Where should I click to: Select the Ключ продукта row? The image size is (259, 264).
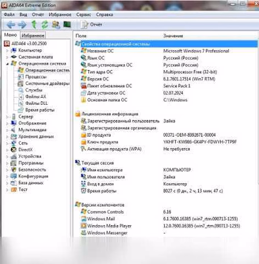[x=166, y=142]
